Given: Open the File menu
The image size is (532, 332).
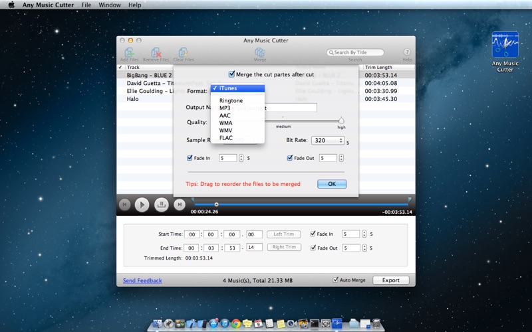Looking at the screenshot, I should (x=86, y=5).
